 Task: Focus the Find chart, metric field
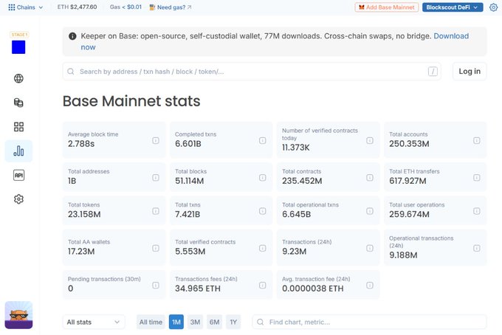(369, 322)
